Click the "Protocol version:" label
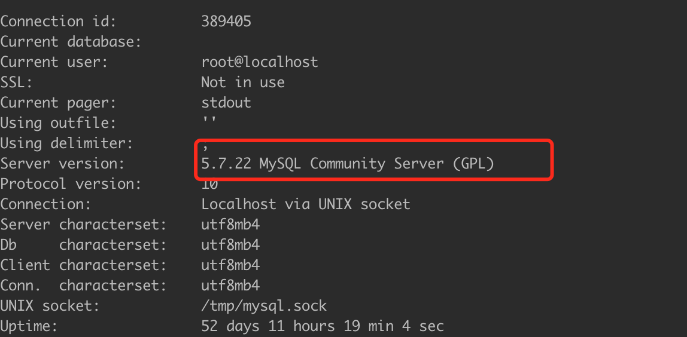 click(71, 184)
